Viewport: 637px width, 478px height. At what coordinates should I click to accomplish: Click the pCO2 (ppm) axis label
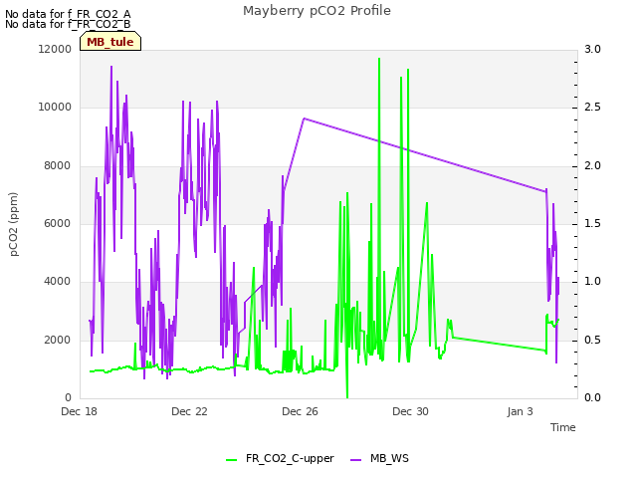[14, 224]
